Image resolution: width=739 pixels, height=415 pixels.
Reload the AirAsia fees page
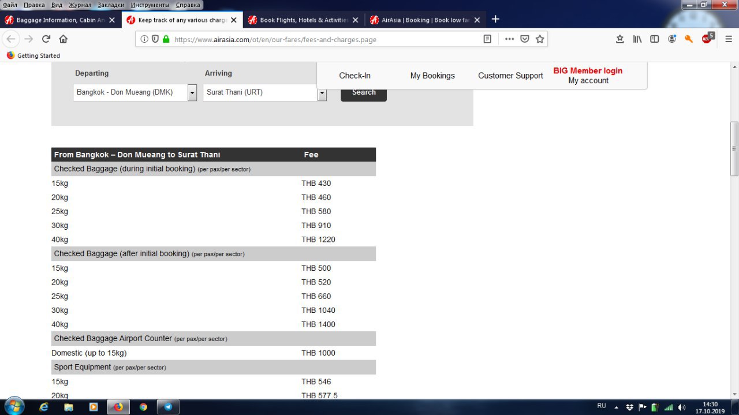(x=46, y=39)
